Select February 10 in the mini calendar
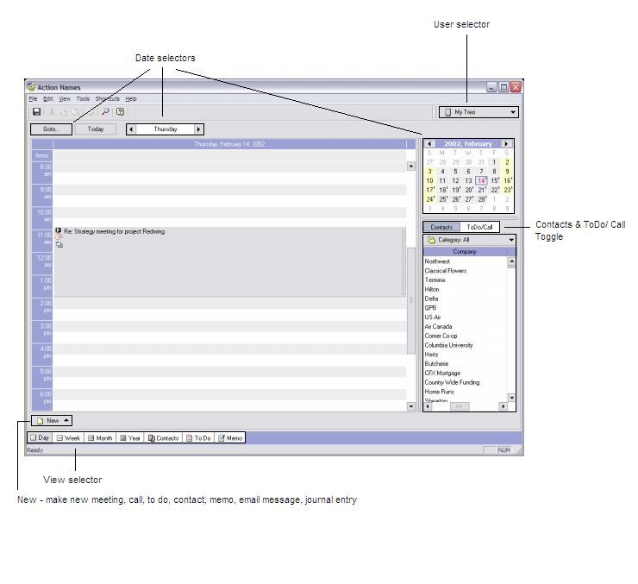The image size is (638, 584). pos(429,180)
